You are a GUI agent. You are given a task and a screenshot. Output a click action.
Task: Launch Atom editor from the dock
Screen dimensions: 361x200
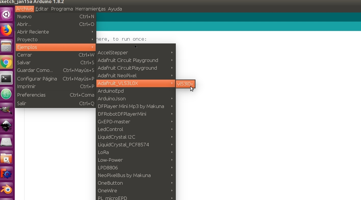(6, 94)
